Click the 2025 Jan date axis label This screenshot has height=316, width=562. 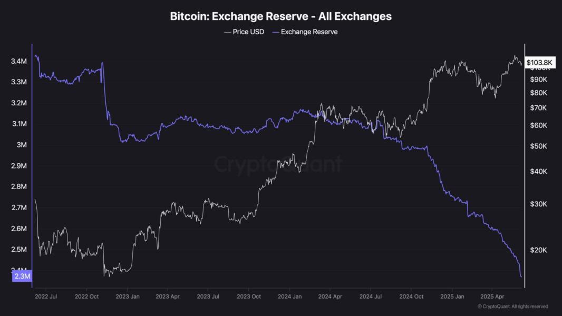[452, 297]
